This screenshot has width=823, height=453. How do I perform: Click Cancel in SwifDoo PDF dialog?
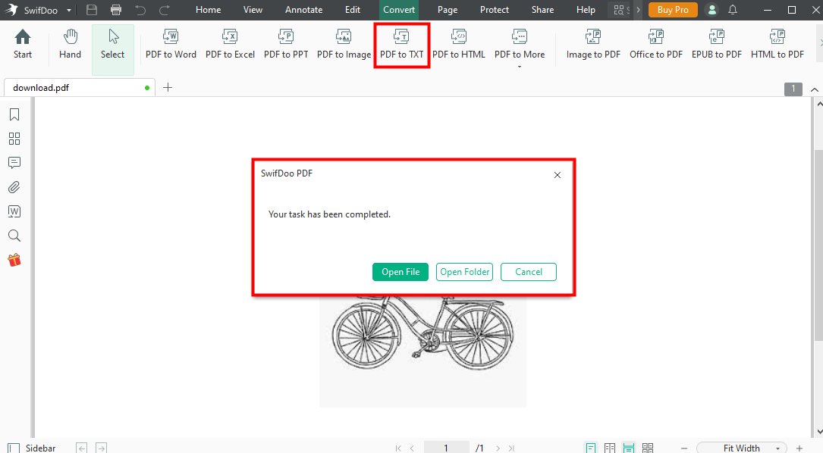(x=529, y=272)
